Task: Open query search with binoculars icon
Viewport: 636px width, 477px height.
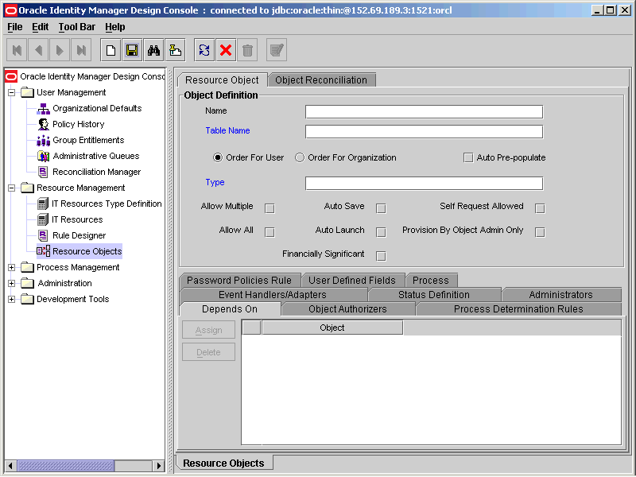Action: (153, 50)
